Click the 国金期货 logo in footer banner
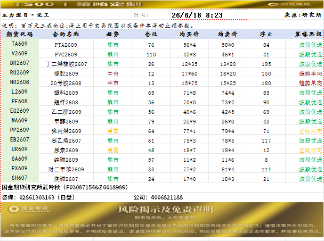This screenshot has height=241, width=324. [29, 209]
